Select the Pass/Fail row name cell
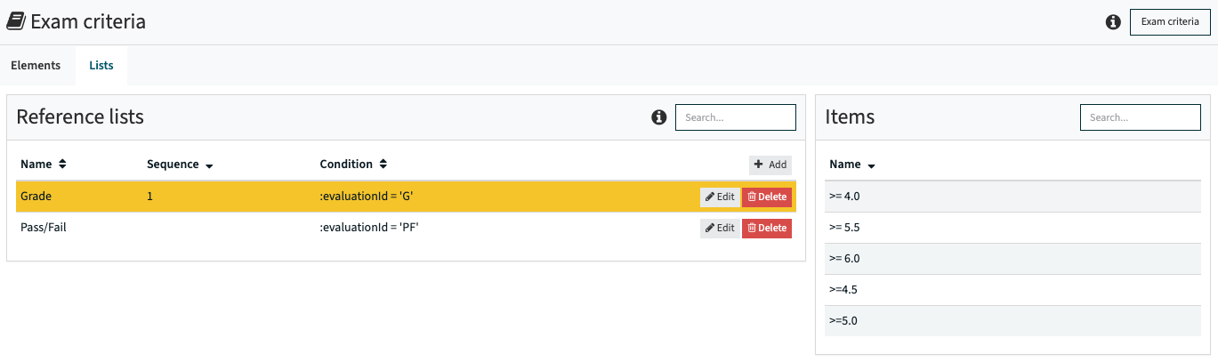 coord(44,228)
